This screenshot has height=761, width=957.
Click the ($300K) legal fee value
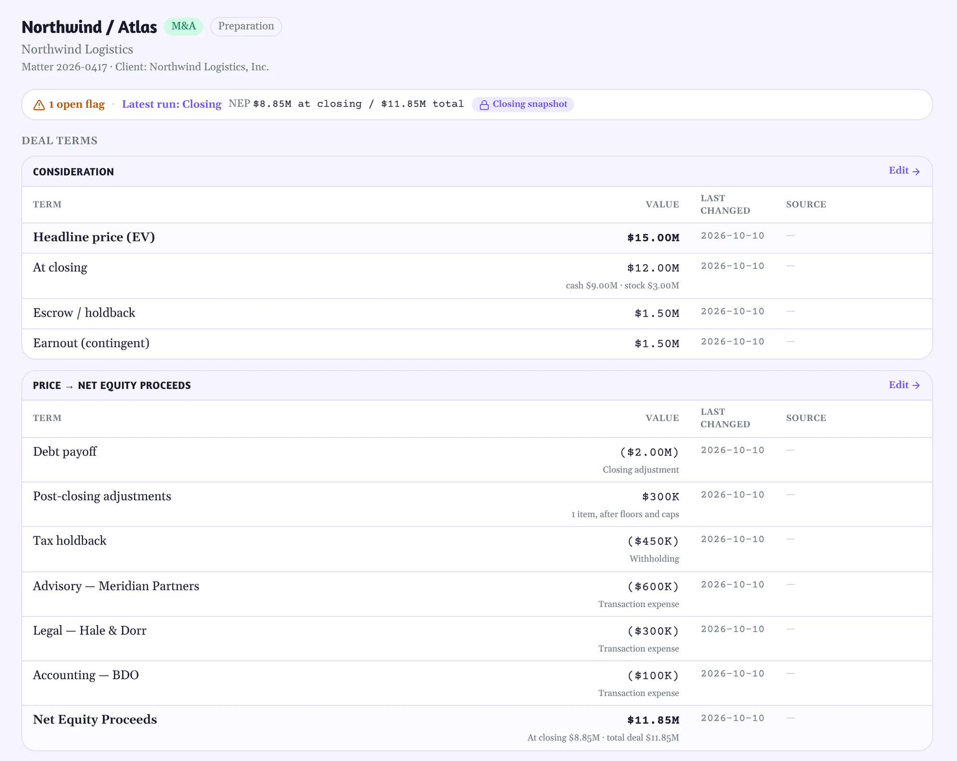[653, 631]
